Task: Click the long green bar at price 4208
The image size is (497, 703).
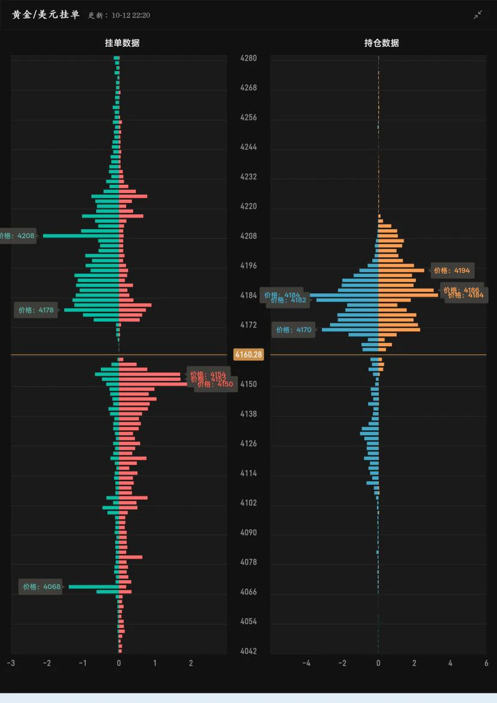Action: tap(81, 236)
